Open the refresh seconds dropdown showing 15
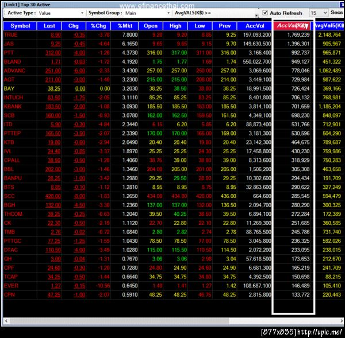The height and width of the screenshot is (338, 345). 318,13
